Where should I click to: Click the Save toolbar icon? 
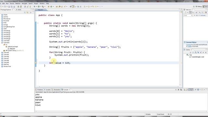9,6
